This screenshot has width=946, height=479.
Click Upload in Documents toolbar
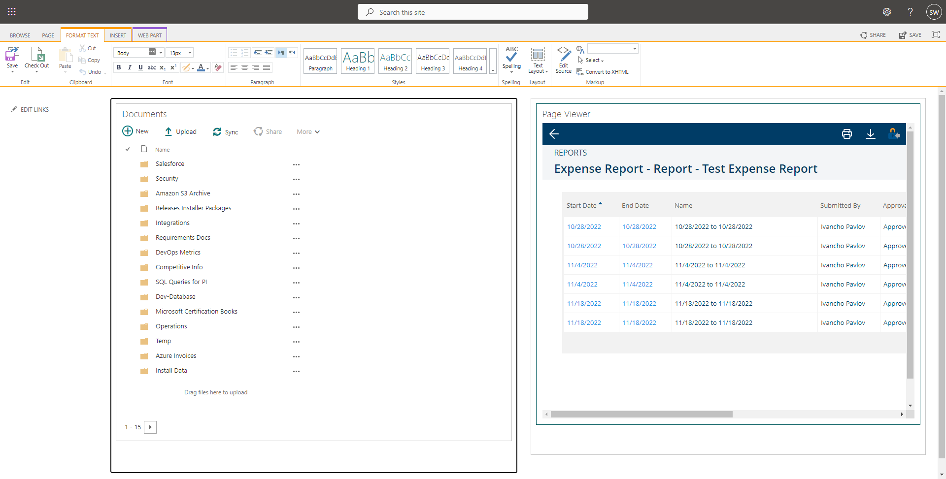point(180,131)
